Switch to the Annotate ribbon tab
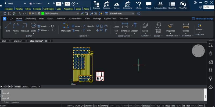Image resolution: width=215 pixels, height=107 pixels. click(61, 19)
